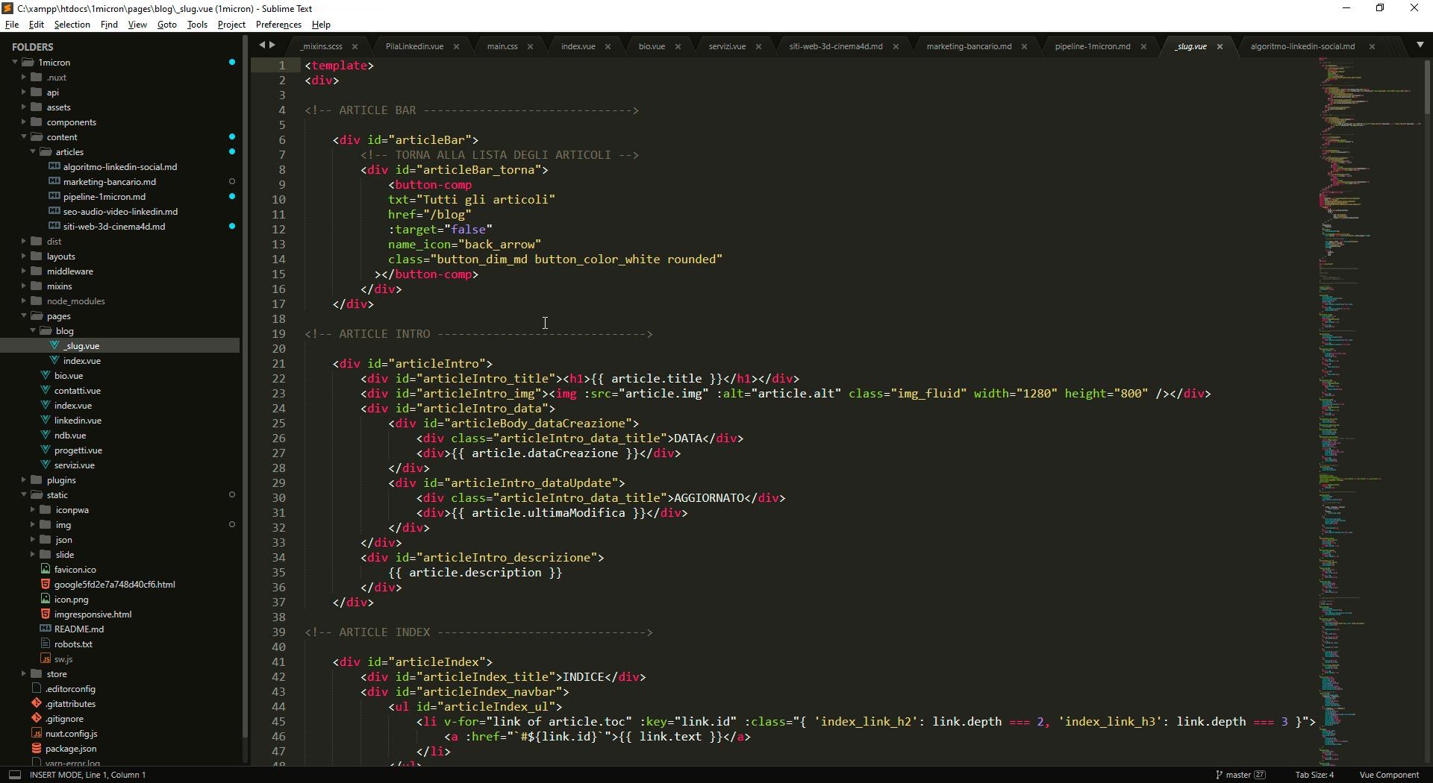1433x783 pixels.
Task: Click the forward navigation arrow above the editor
Action: pos(272,45)
